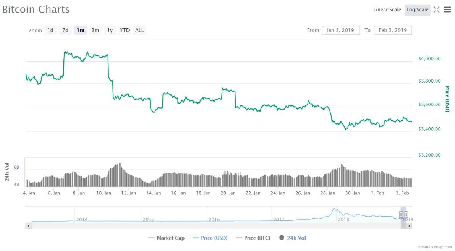Show ALL time range
This screenshot has width=455, height=251.
tap(139, 30)
